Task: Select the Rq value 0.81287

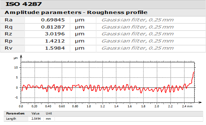Action: coord(53,27)
